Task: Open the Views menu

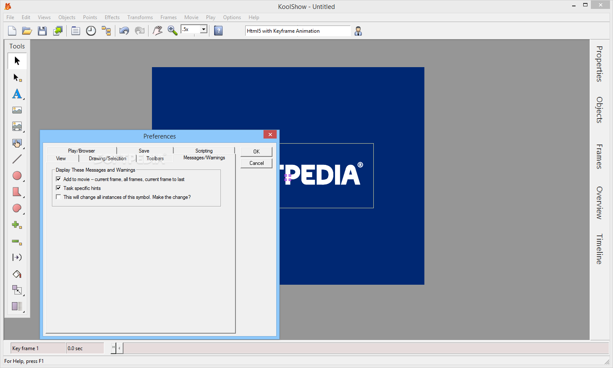Action: coord(44,17)
